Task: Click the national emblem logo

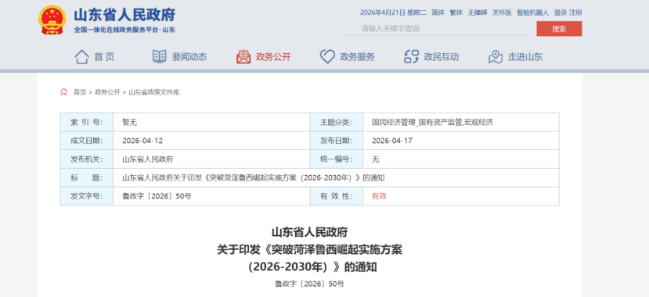Action: (52, 20)
